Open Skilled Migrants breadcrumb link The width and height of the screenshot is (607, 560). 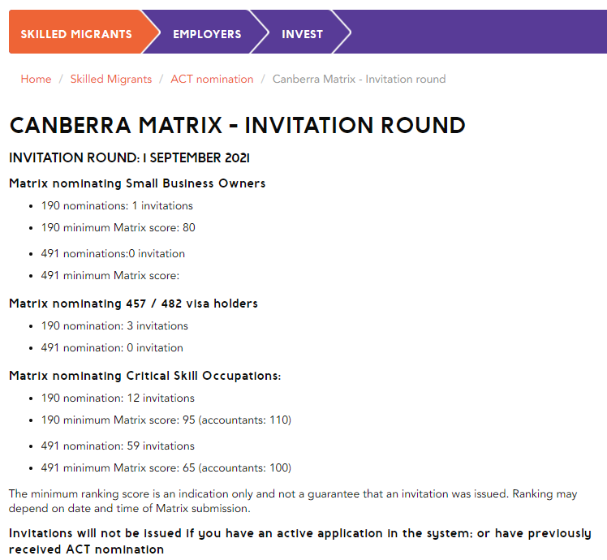point(110,79)
